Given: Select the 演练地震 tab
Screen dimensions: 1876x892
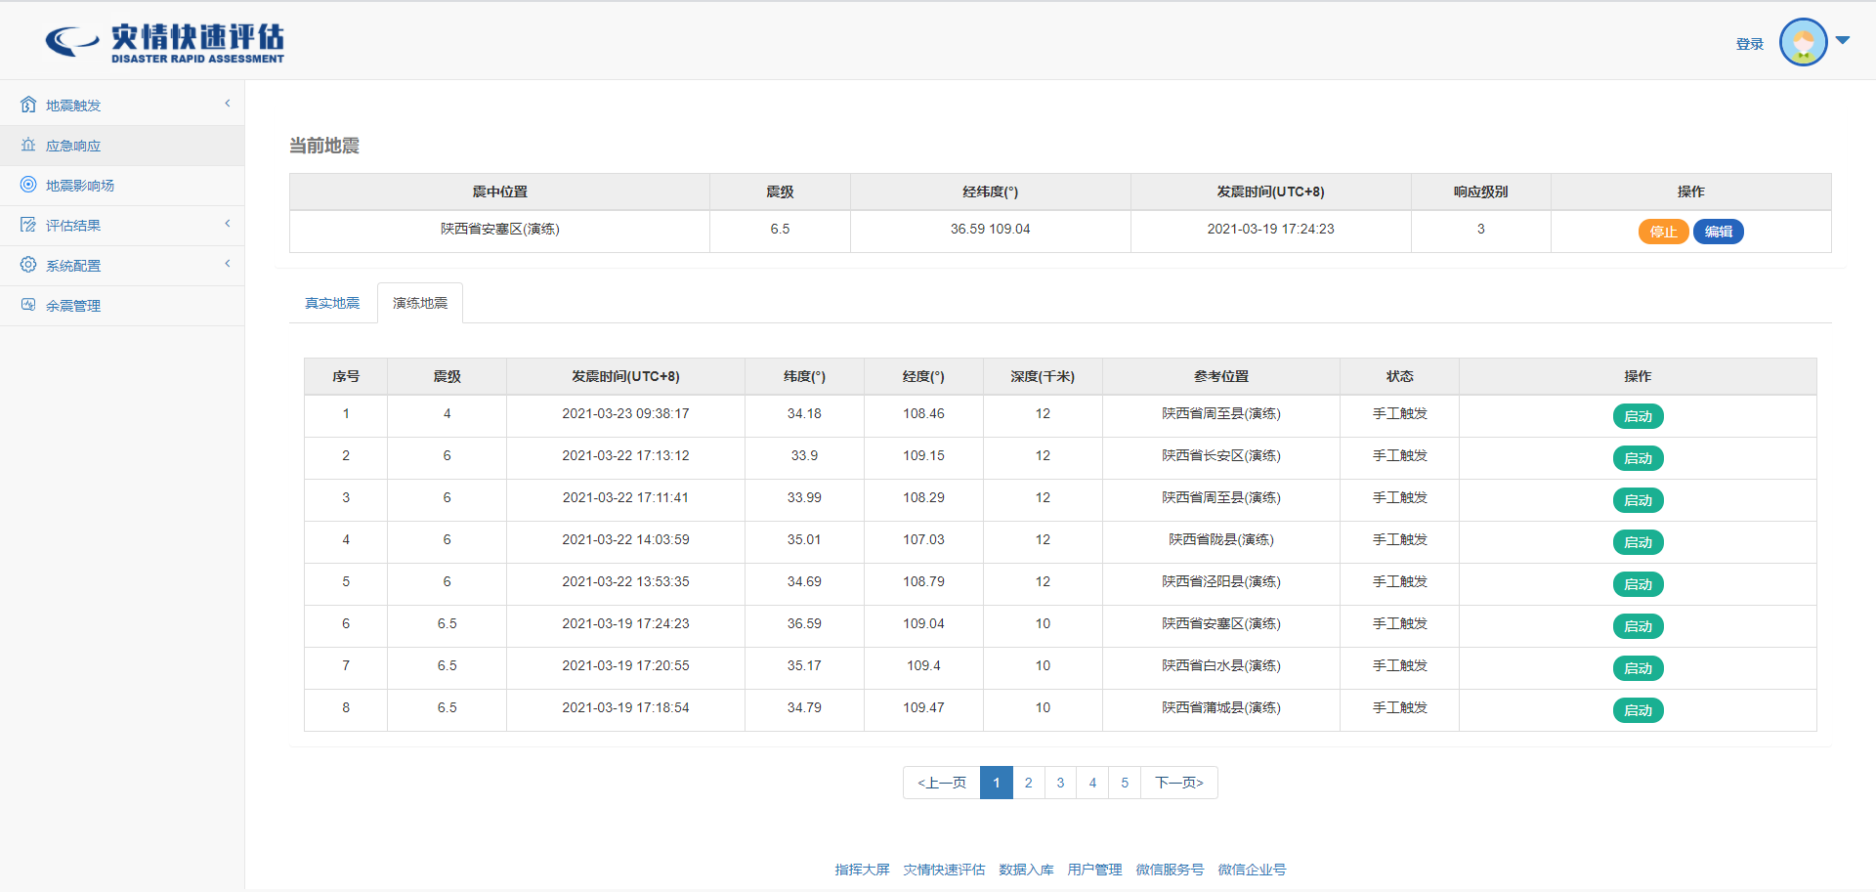Looking at the screenshot, I should [420, 303].
